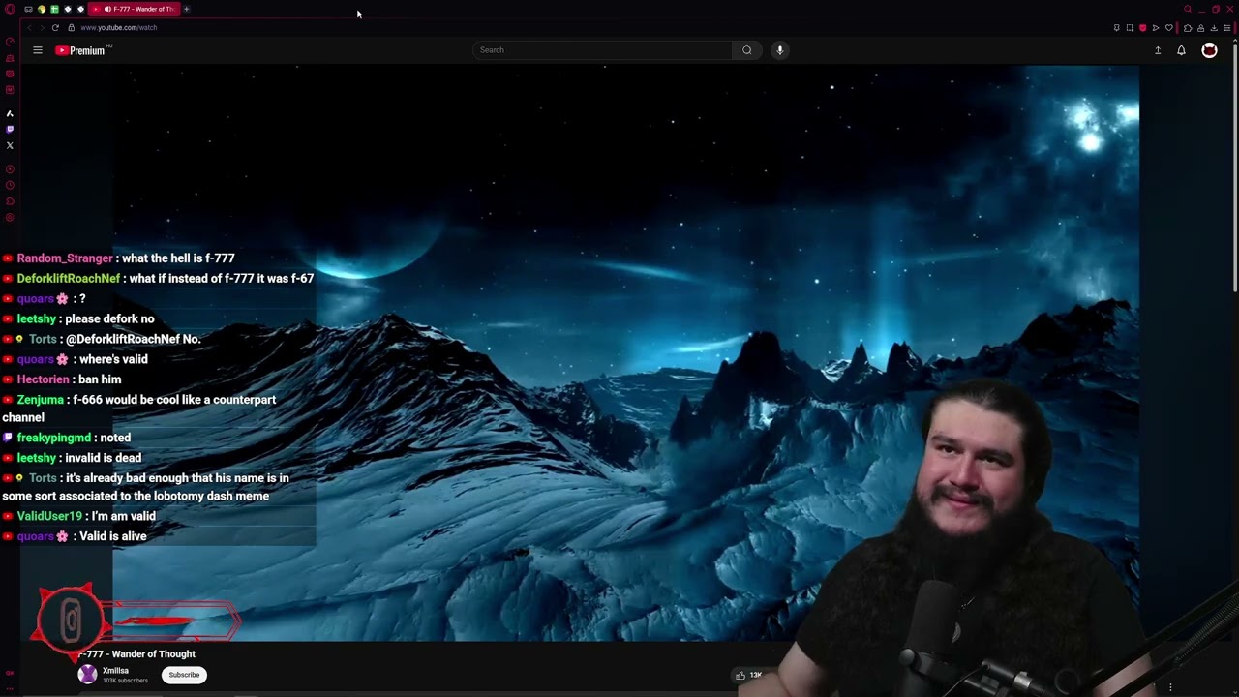
Task: Toggle the red shield ad blocker icon
Action: [x=1142, y=27]
